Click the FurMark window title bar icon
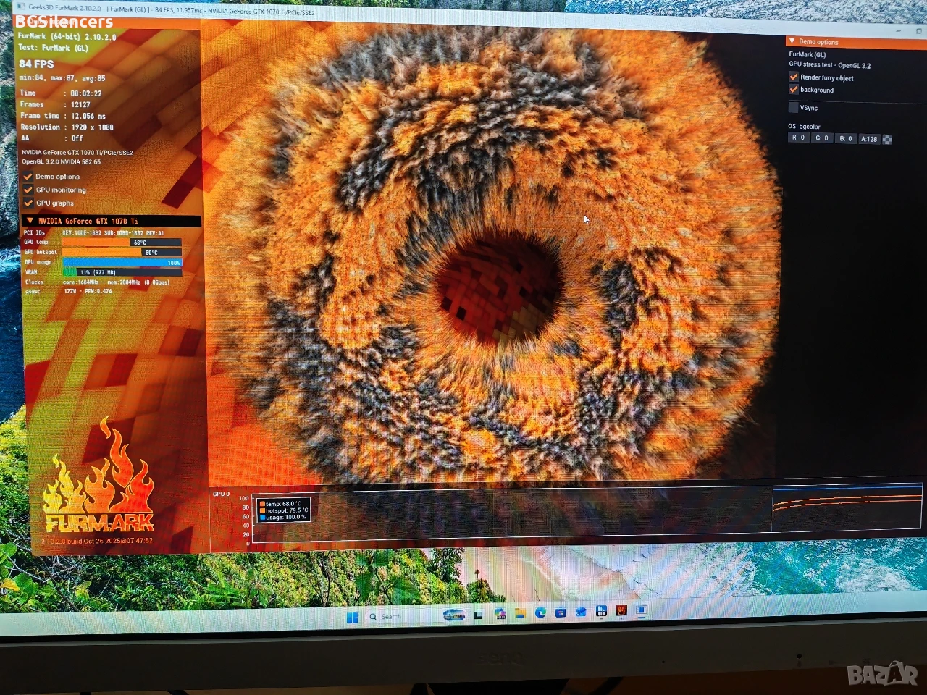 tap(21, 6)
